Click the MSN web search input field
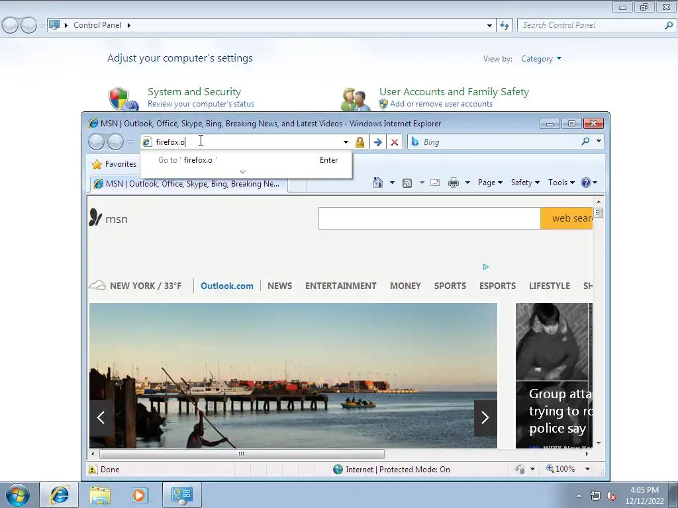Image resolution: width=678 pixels, height=508 pixels. click(429, 218)
